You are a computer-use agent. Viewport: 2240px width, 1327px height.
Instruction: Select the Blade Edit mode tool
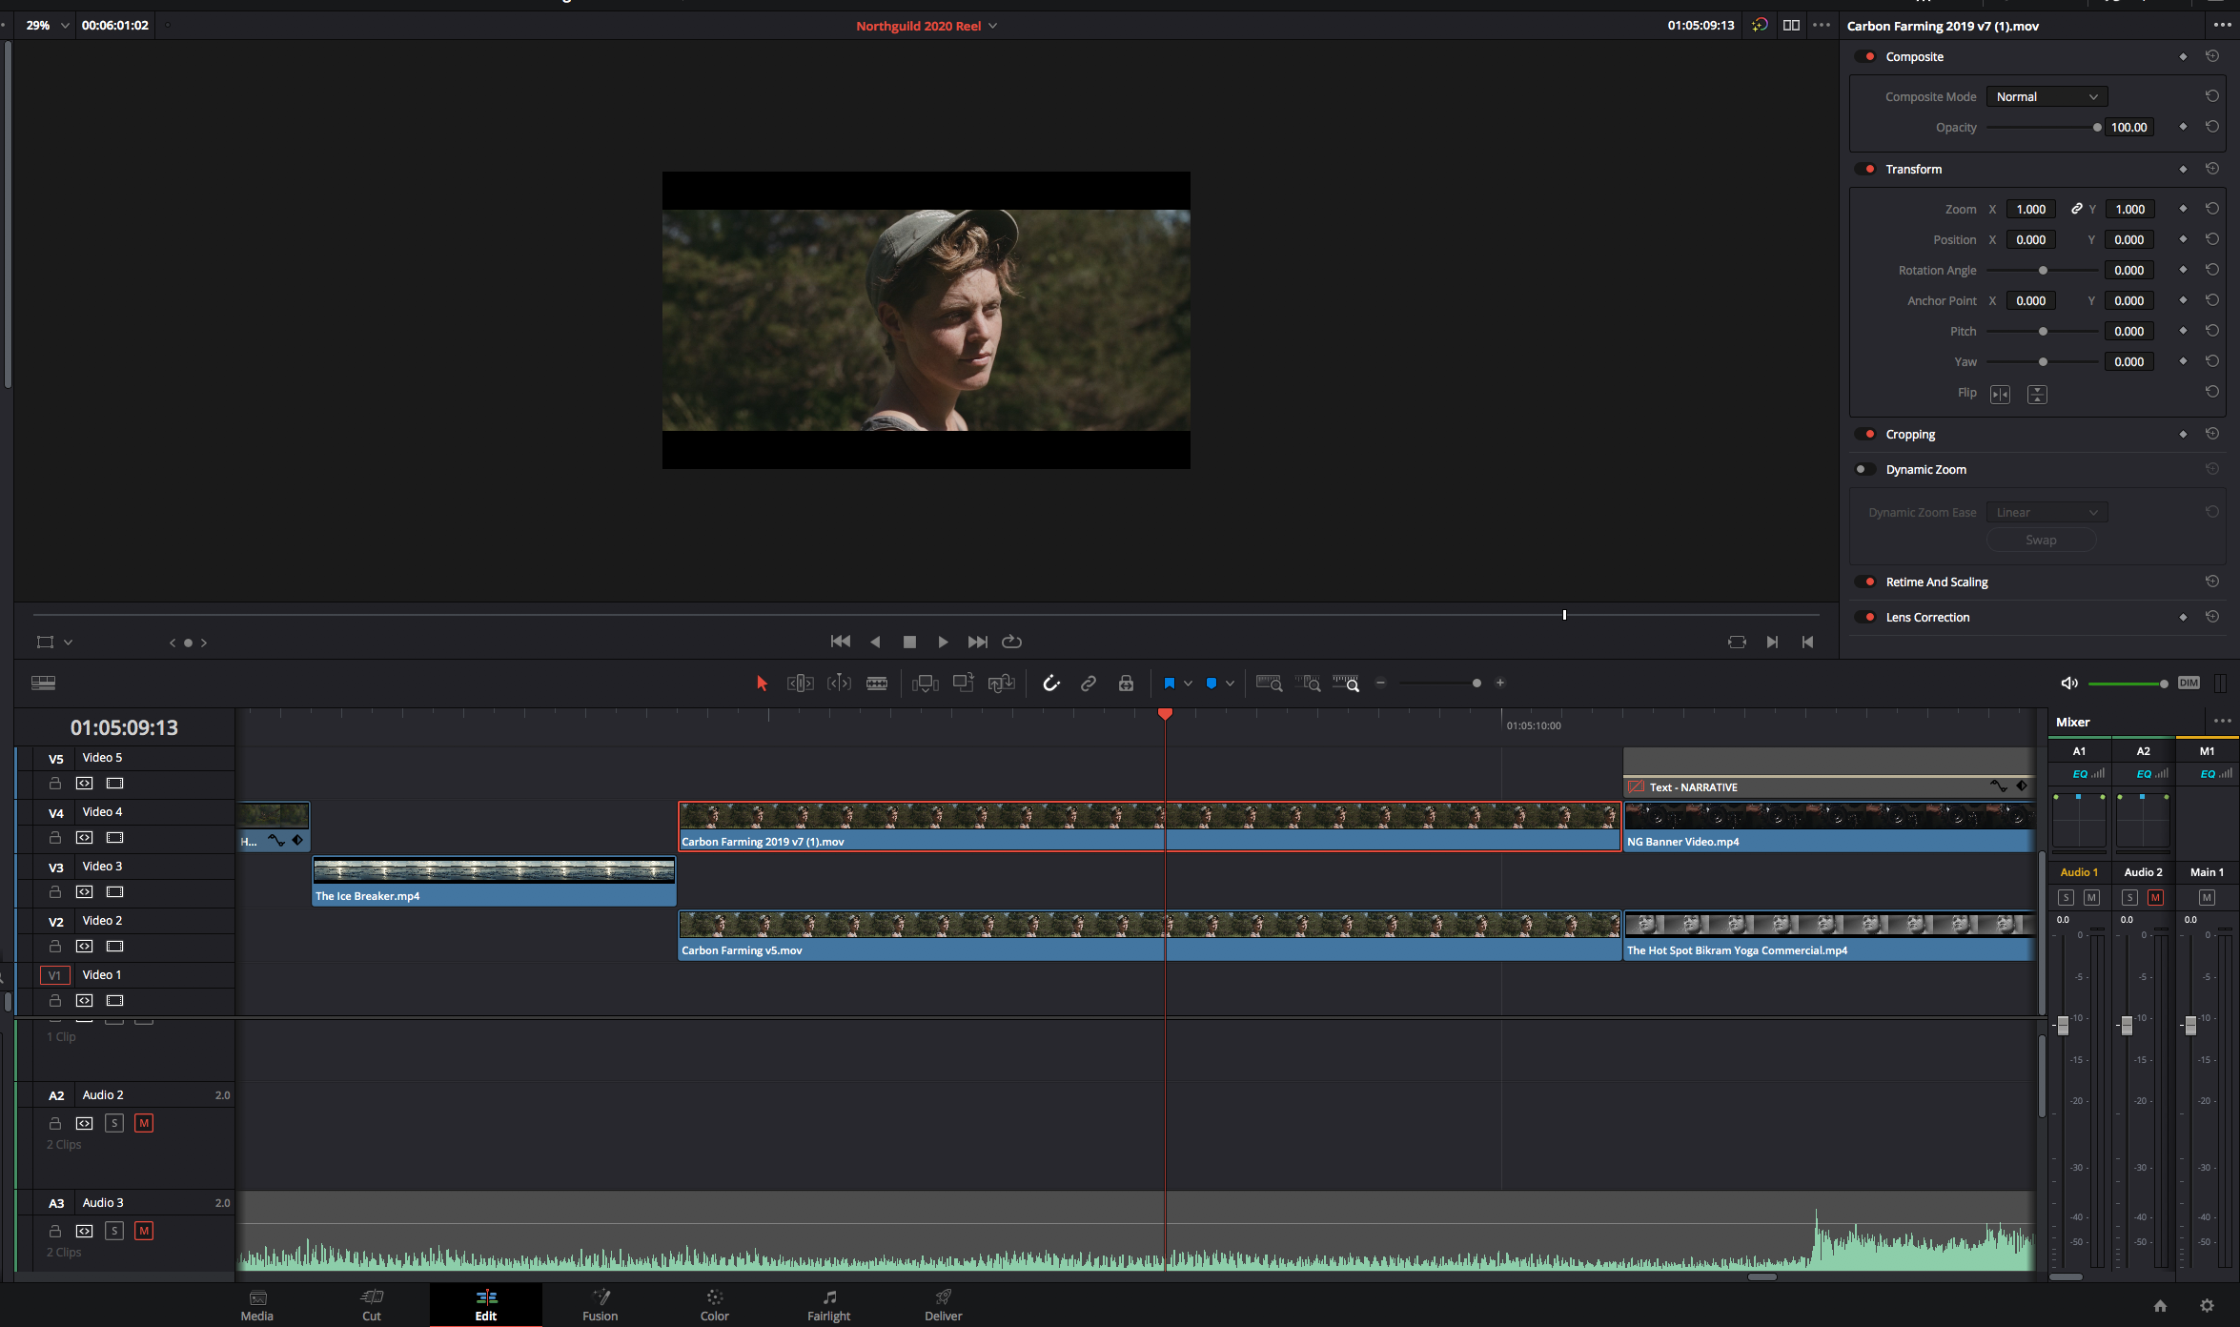point(877,684)
